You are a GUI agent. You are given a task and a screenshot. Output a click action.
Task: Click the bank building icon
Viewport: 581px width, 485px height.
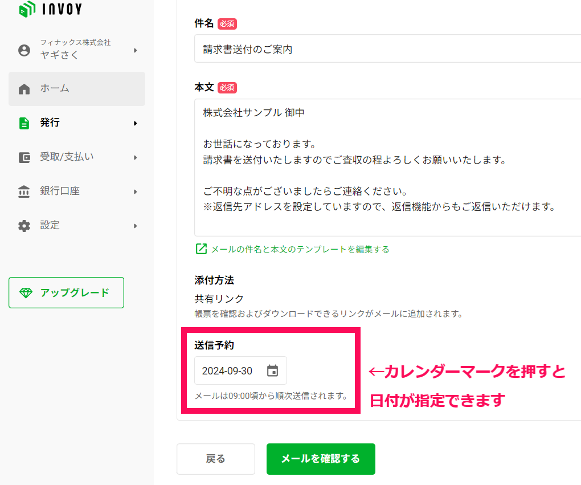(x=24, y=191)
